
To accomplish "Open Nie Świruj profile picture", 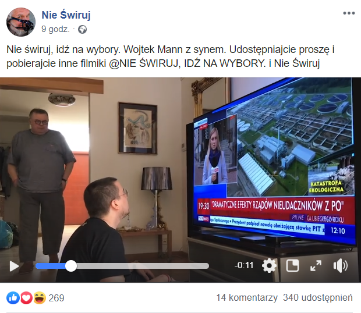I will pyautogui.click(x=21, y=22).
